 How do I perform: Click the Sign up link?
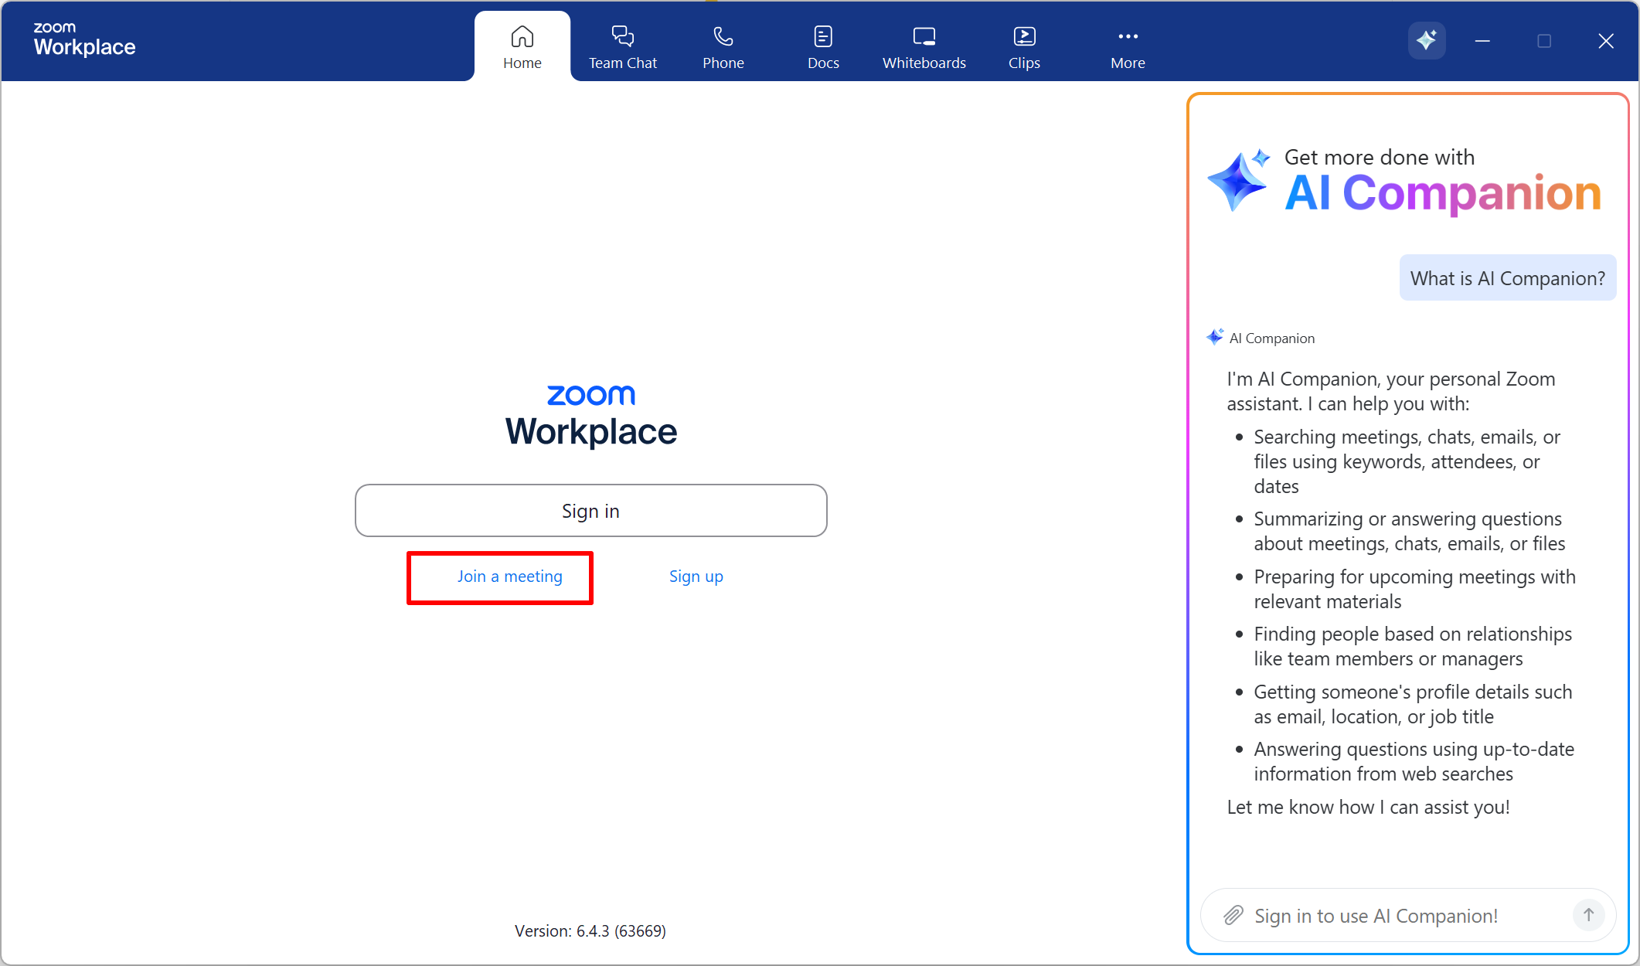pos(696,577)
